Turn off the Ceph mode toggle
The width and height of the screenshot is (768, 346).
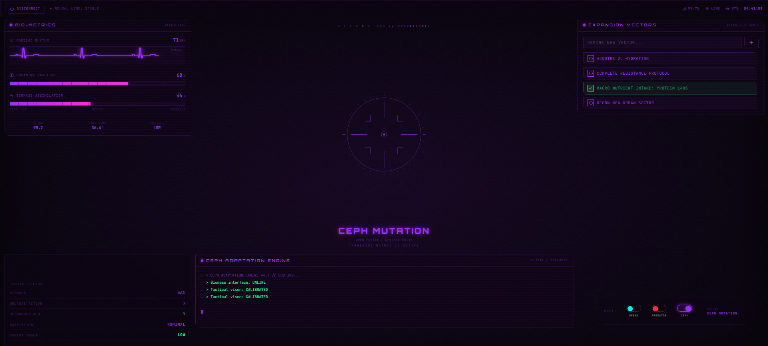pyautogui.click(x=684, y=308)
